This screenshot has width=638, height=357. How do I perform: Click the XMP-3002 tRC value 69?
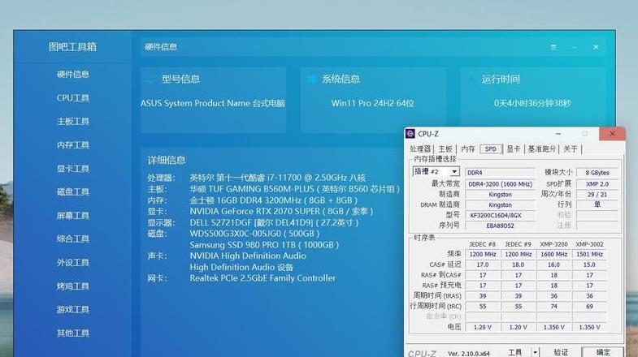tap(589, 306)
